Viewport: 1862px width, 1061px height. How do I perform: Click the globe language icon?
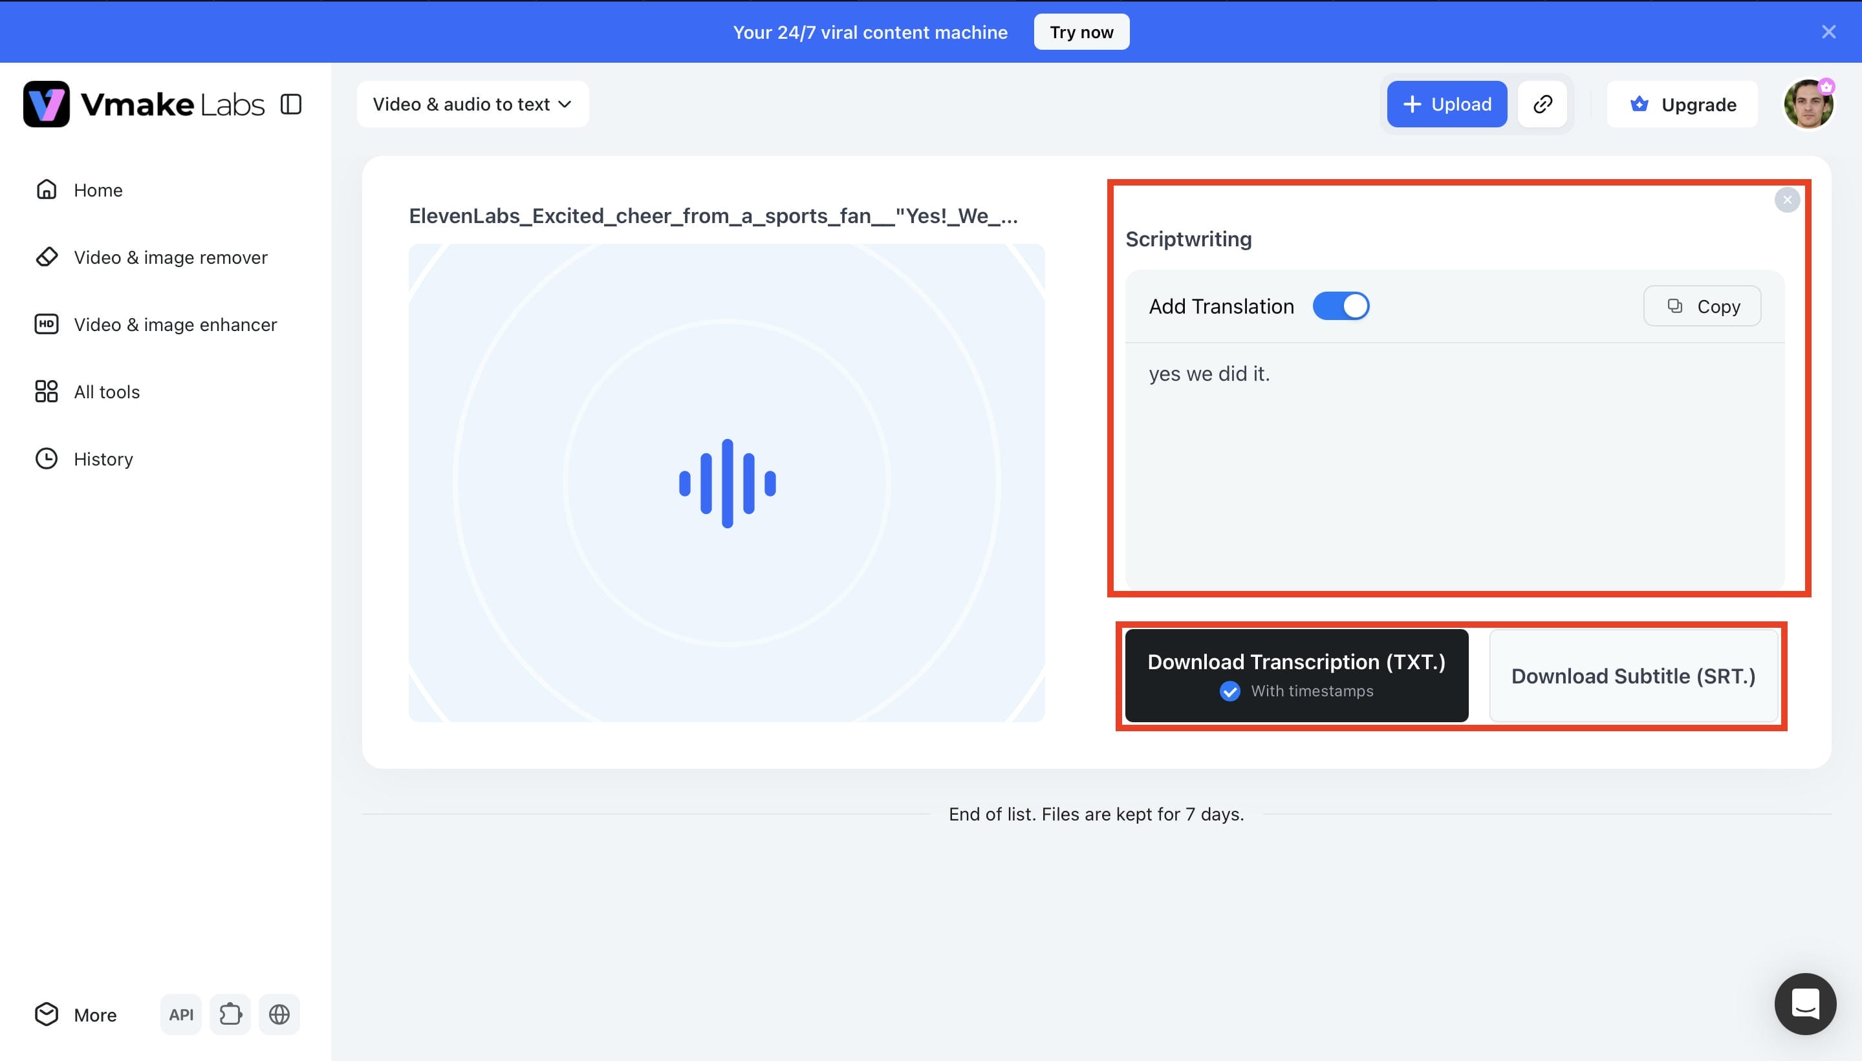279,1014
